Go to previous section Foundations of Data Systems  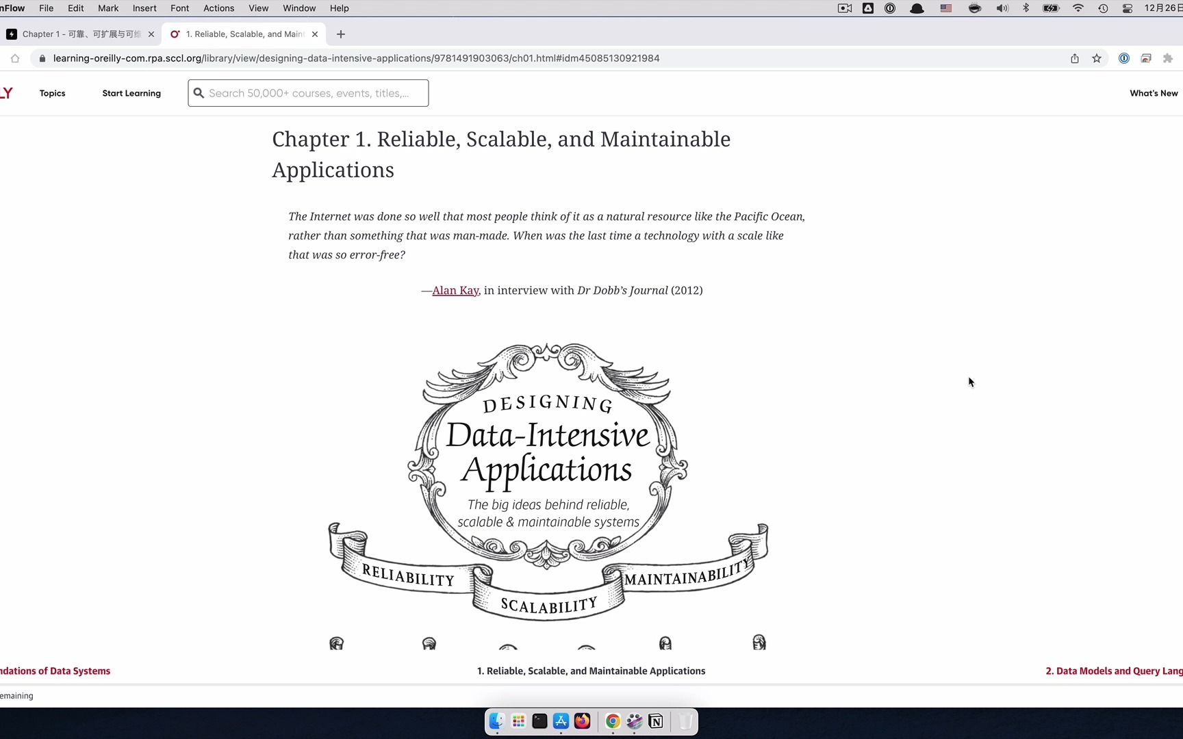click(x=55, y=671)
